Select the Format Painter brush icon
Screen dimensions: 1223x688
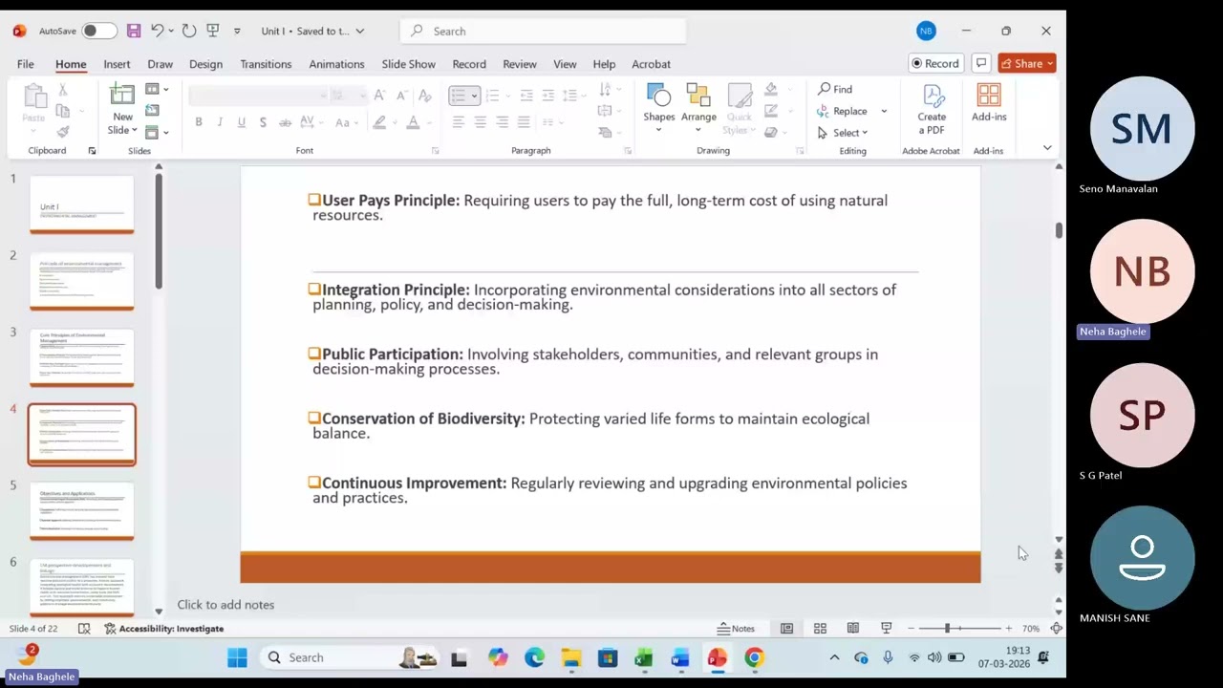(63, 132)
